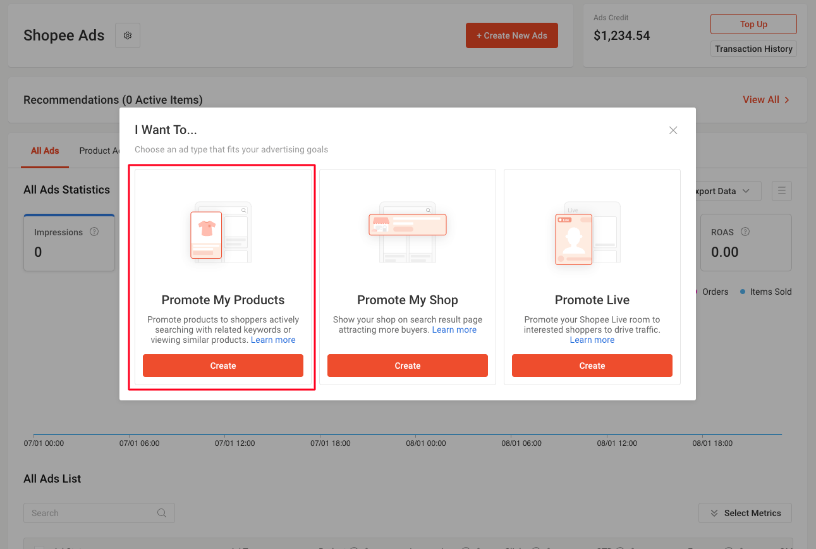Create a Promote My Shop ad
This screenshot has height=549, width=816.
click(x=408, y=366)
